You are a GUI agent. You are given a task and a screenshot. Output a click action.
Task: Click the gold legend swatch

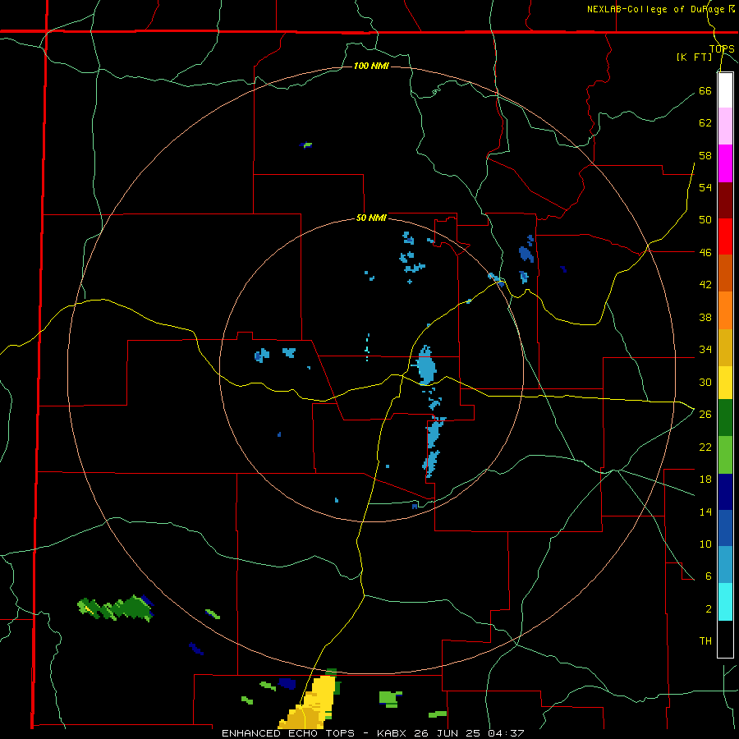coord(725,347)
